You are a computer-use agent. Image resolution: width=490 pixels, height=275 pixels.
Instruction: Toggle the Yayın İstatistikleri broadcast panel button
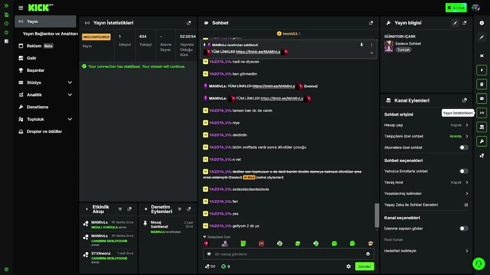click(482, 113)
